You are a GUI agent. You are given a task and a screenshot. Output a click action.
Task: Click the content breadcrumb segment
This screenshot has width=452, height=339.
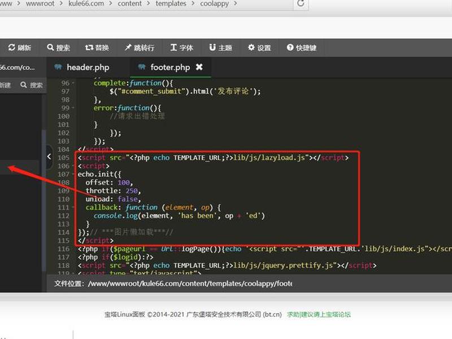130,3
